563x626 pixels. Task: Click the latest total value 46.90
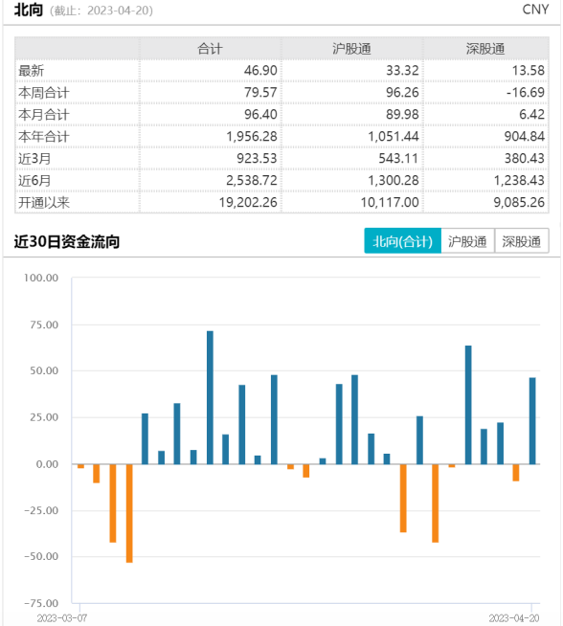[260, 71]
